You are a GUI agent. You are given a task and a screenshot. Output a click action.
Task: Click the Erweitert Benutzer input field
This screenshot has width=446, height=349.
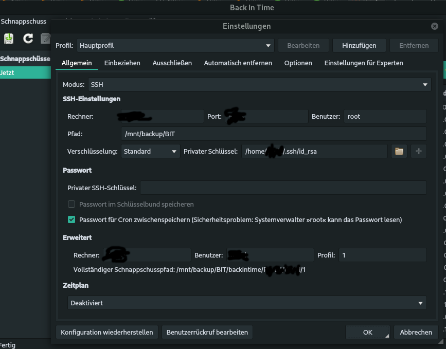270,255
